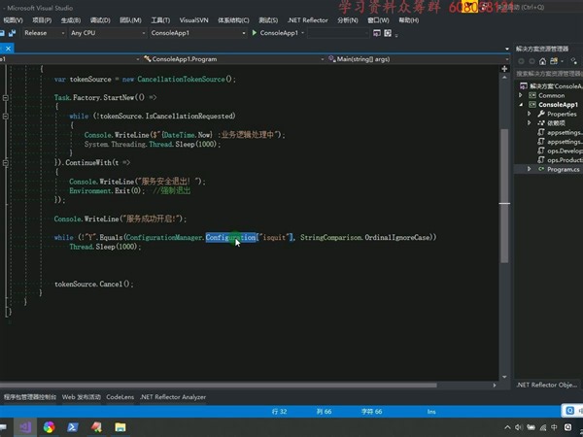The image size is (583, 437).
Task: Click the split editor plus icon above scrollbar
Action: (x=504, y=69)
